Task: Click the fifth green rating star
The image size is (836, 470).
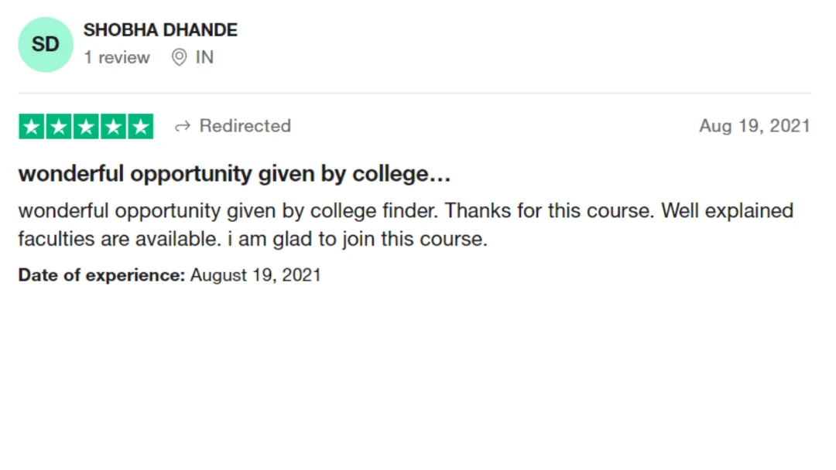Action: (x=141, y=127)
